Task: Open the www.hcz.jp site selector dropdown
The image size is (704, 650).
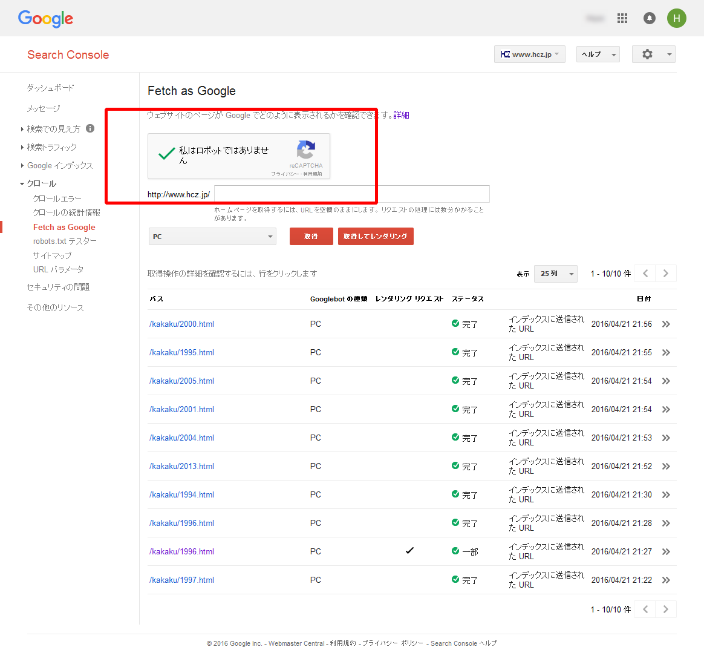Action: [529, 54]
